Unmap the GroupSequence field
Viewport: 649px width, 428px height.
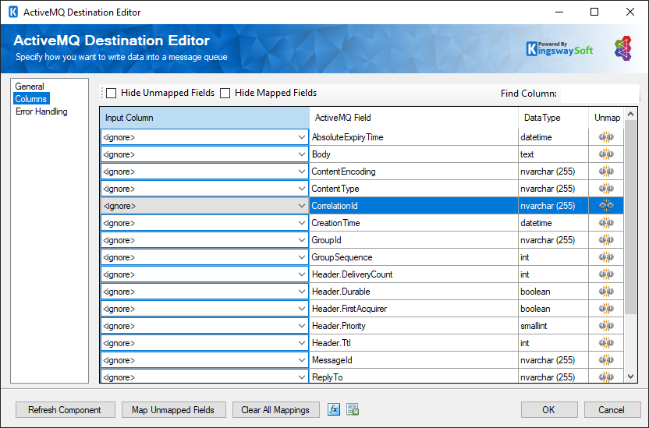point(606,257)
